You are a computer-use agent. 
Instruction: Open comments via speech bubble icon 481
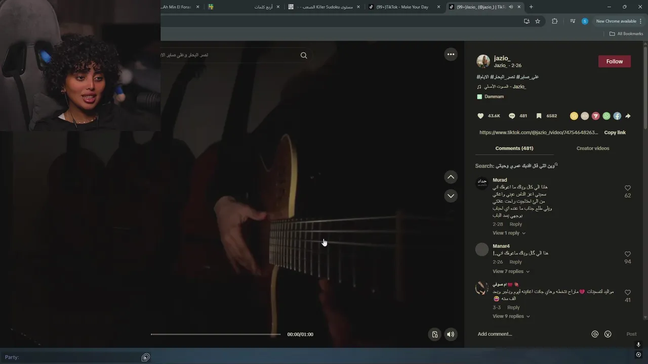pyautogui.click(x=512, y=116)
